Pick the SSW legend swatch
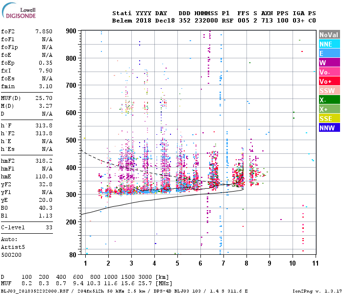Screen dimensions: 343x294 point(329,91)
